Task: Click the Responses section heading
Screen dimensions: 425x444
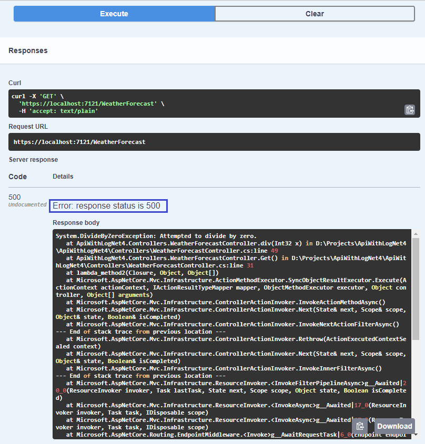Action: coord(28,50)
